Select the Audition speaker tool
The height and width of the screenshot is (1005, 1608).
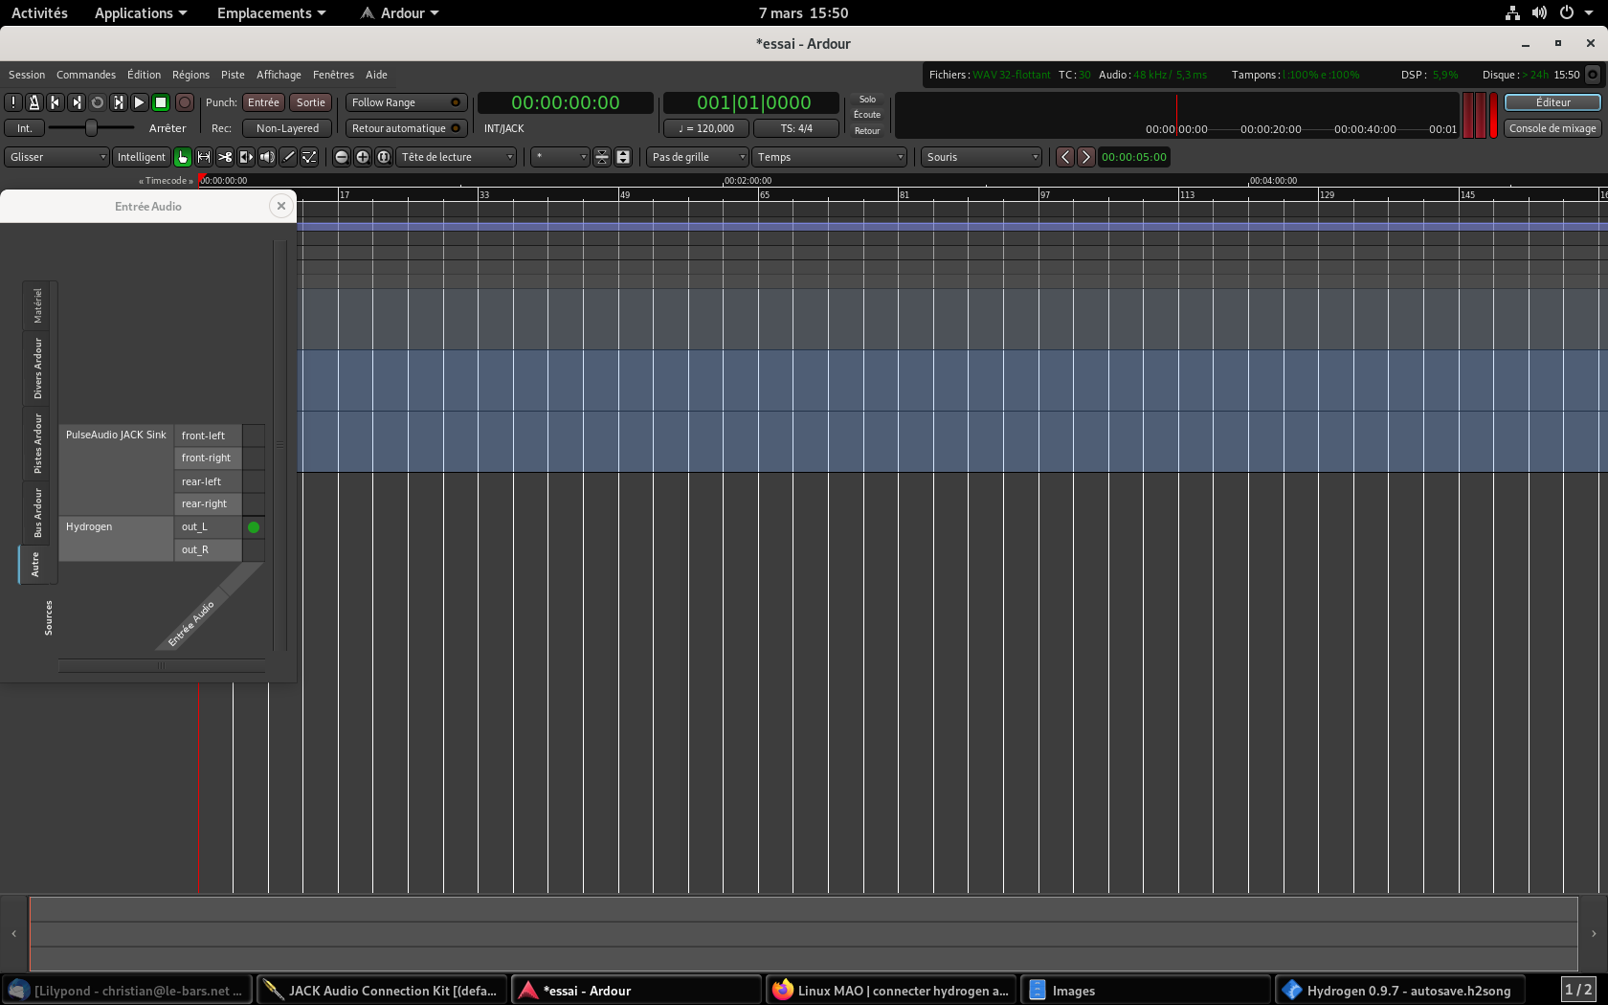pos(267,157)
